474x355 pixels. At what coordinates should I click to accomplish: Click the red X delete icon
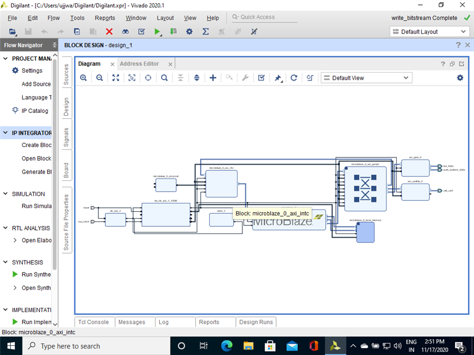[109, 31]
